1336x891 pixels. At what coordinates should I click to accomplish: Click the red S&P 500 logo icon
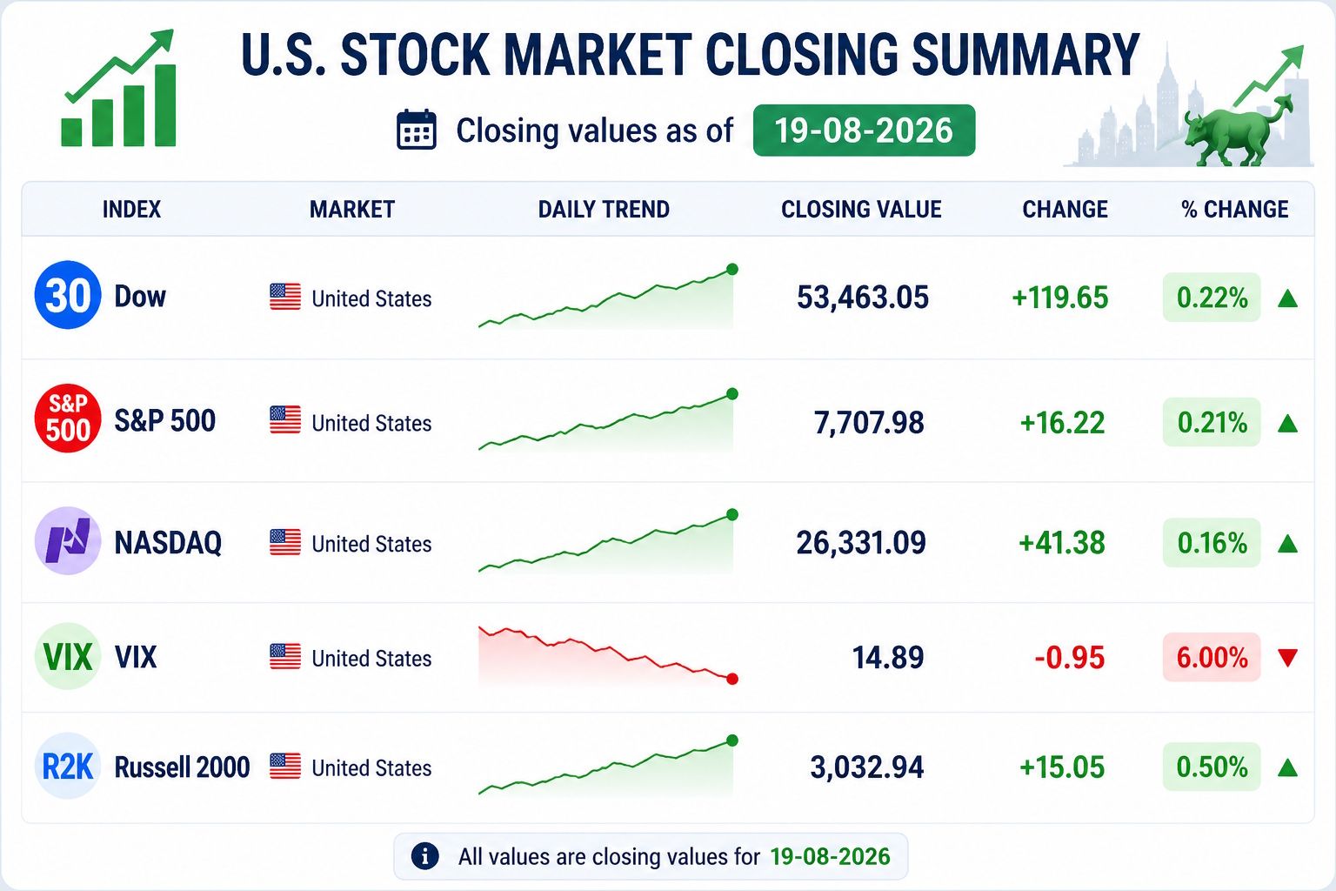pos(68,419)
